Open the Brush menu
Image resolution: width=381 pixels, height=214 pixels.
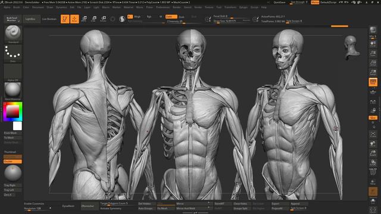point(17,7)
